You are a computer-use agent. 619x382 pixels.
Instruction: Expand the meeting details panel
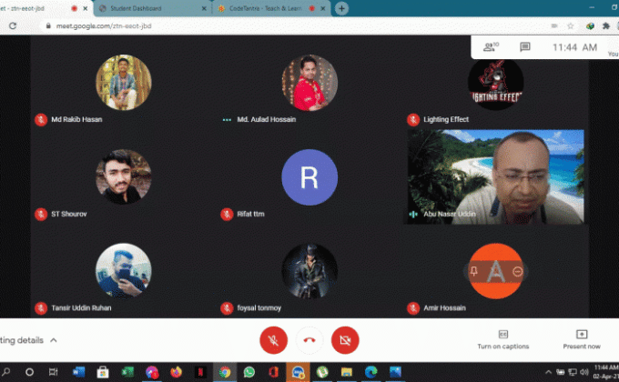point(28,340)
